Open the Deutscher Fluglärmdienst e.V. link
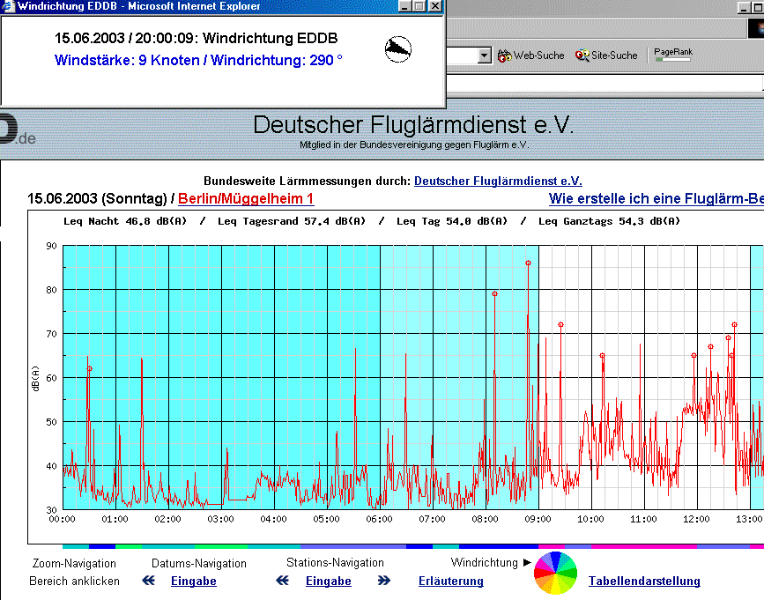The width and height of the screenshot is (764, 600). click(498, 181)
